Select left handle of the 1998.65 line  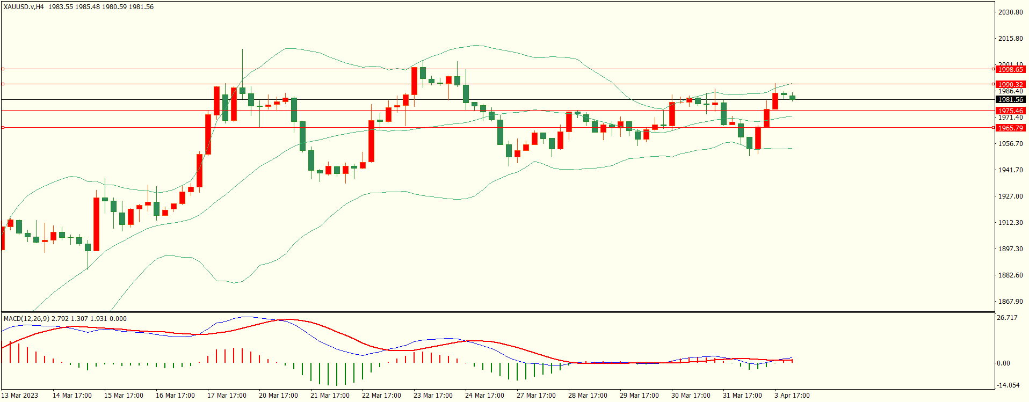click(3, 69)
